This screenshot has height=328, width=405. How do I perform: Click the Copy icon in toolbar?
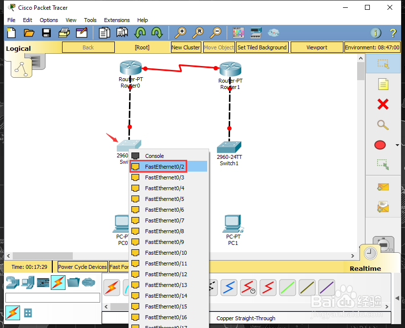click(x=105, y=33)
